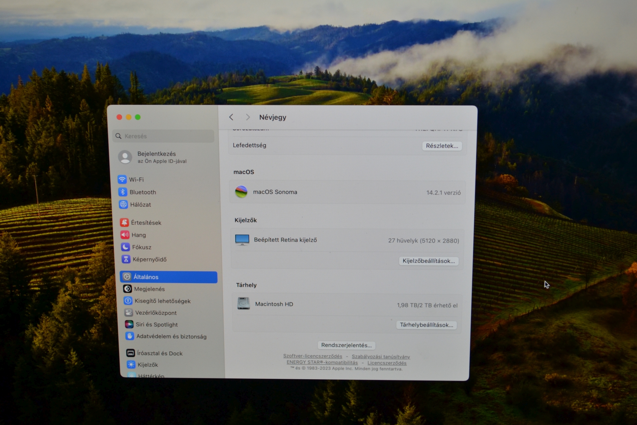This screenshot has height=425, width=637.
Task: Open Siri és Spotlight settings
Action: 129,324
